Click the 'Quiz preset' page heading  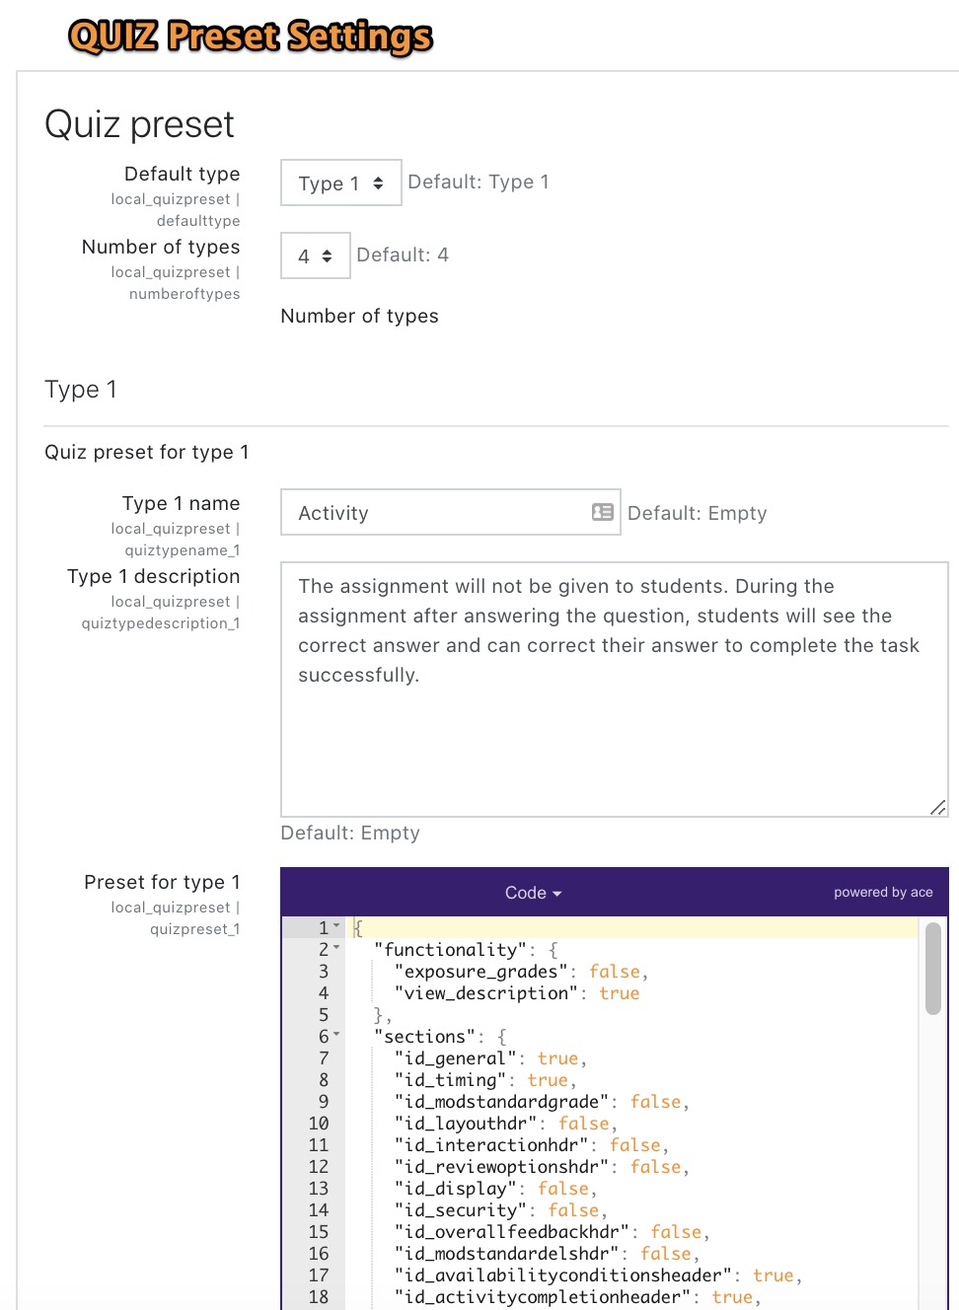click(x=138, y=124)
